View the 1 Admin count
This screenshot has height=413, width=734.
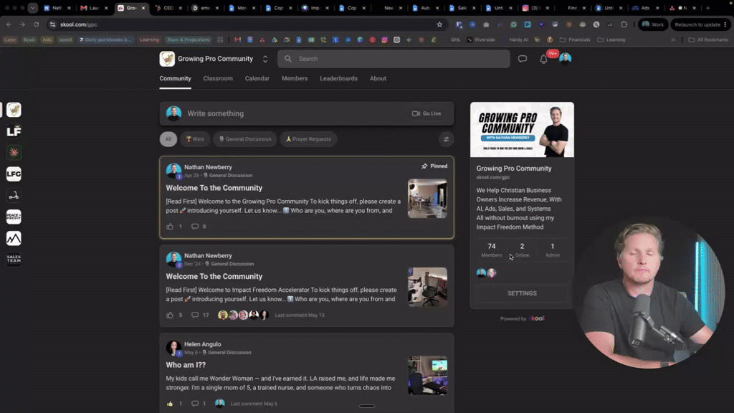point(553,250)
